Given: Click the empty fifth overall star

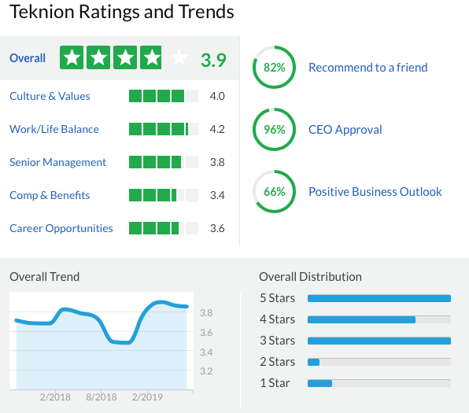Looking at the screenshot, I should (179, 57).
